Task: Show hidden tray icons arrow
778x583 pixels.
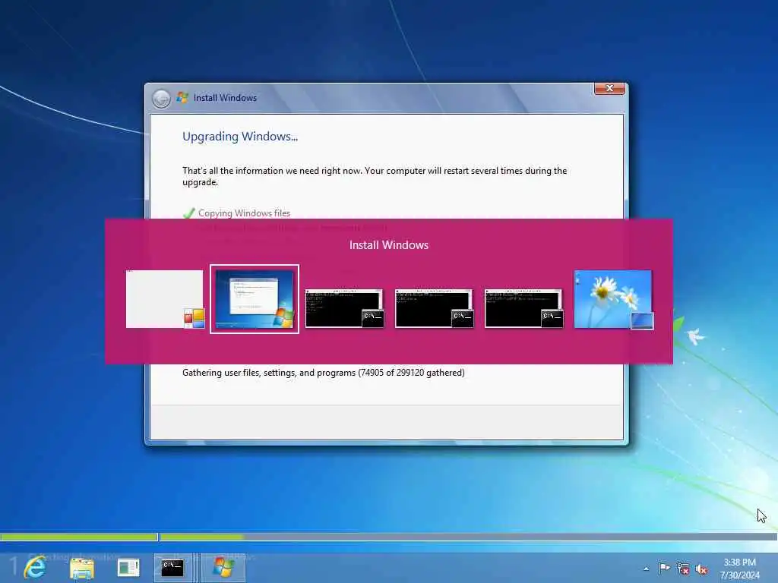Action: coord(646,569)
